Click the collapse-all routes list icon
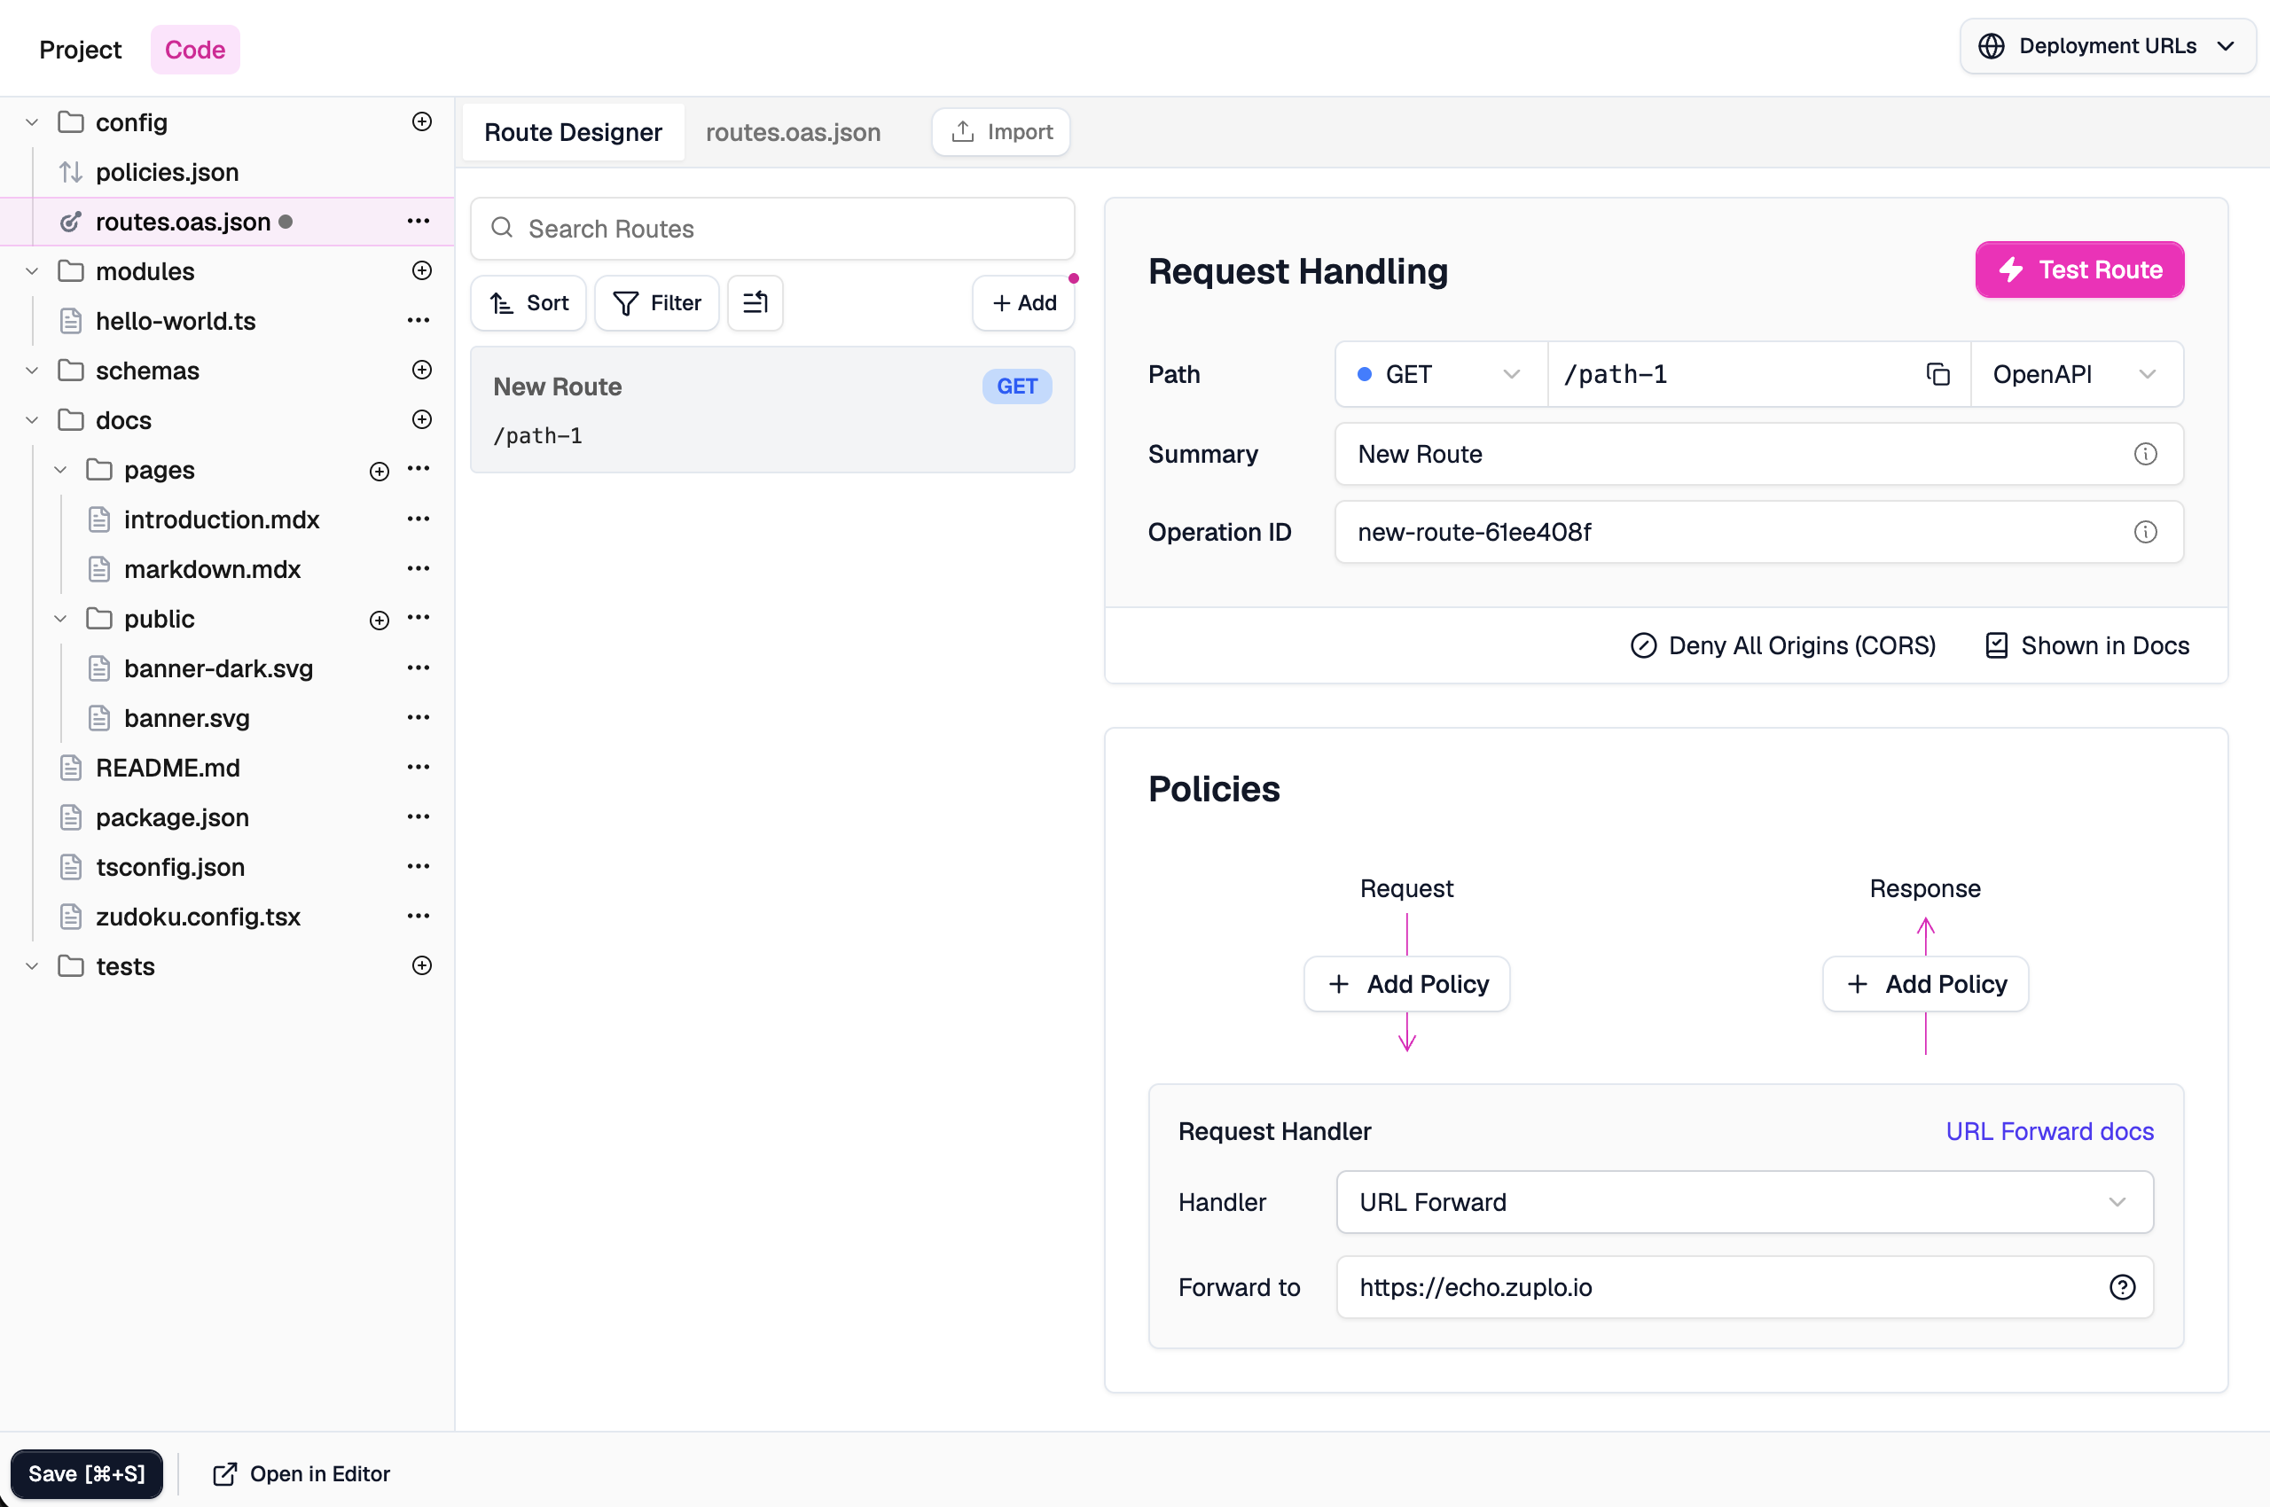The width and height of the screenshot is (2270, 1507). 755,303
